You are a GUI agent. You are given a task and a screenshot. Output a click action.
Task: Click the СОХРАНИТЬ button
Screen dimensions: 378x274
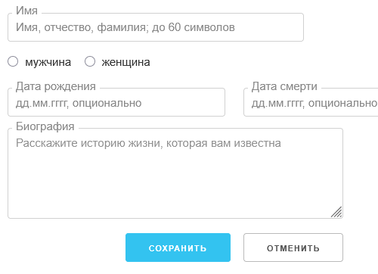point(178,248)
